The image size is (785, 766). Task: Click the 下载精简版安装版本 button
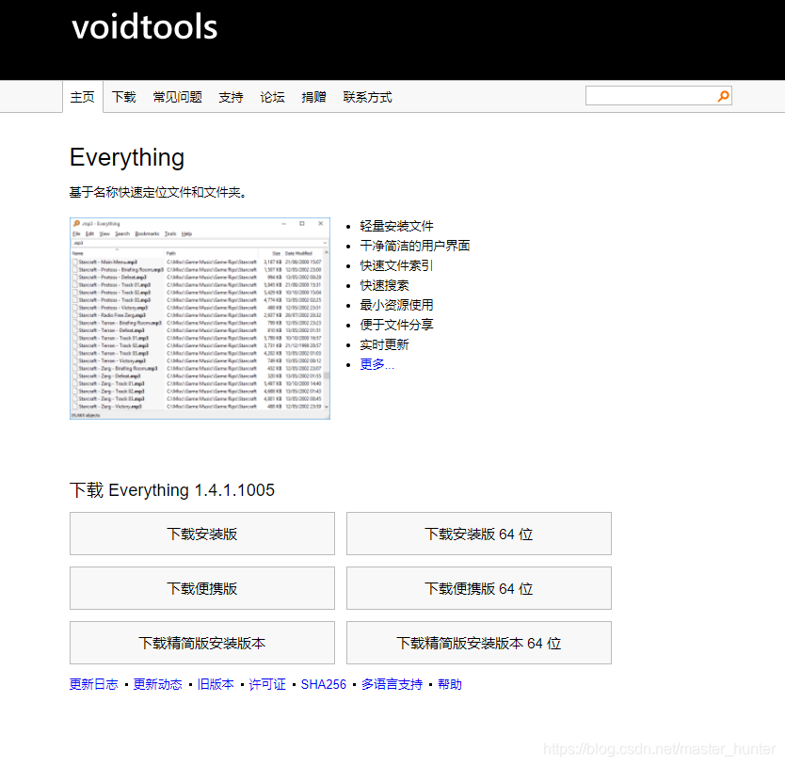(201, 643)
